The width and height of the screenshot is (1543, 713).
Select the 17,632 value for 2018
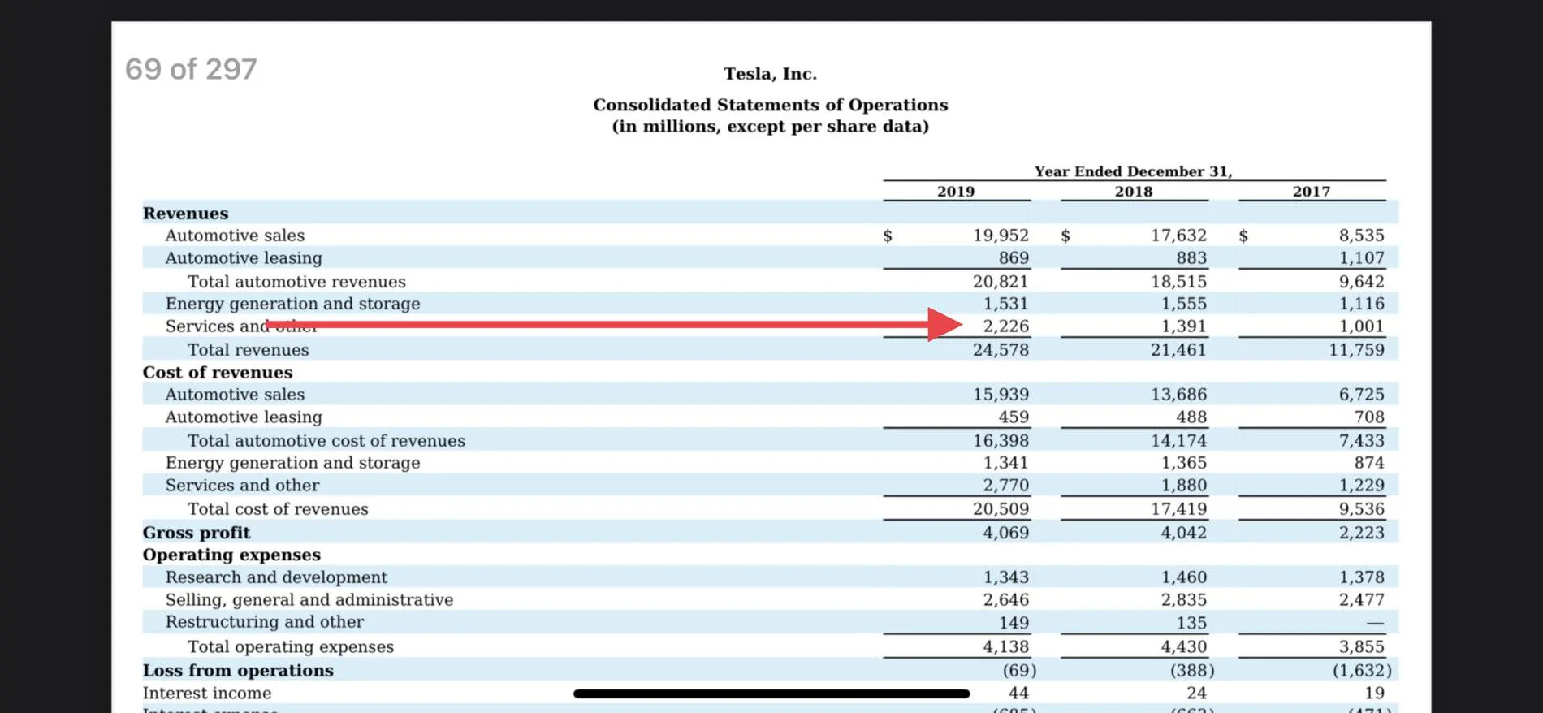click(x=1178, y=235)
